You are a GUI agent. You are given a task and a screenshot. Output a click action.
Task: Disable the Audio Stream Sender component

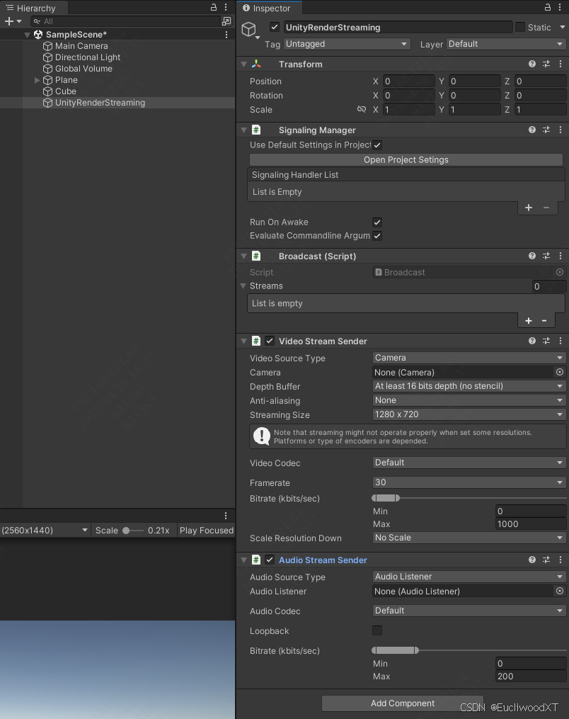coord(270,560)
